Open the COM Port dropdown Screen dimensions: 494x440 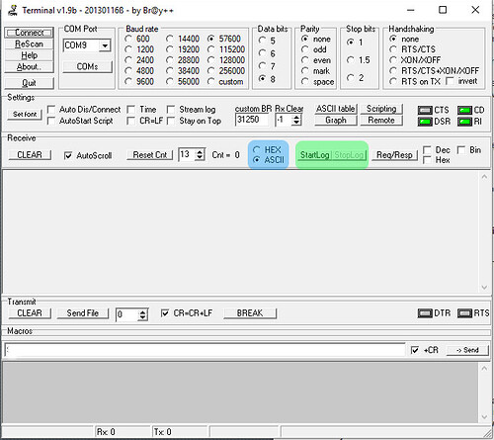[x=105, y=45]
